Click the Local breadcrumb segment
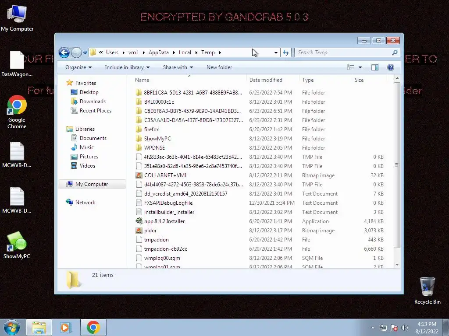The width and height of the screenshot is (449, 336). pos(185,52)
